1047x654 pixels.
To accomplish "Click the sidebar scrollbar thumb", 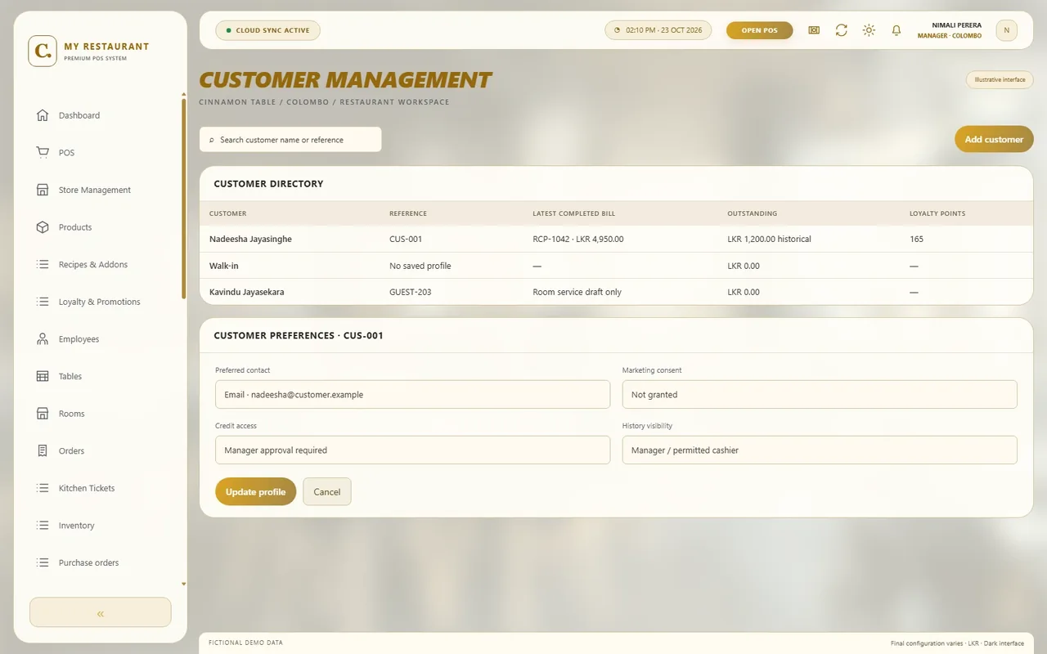I will click(x=184, y=198).
